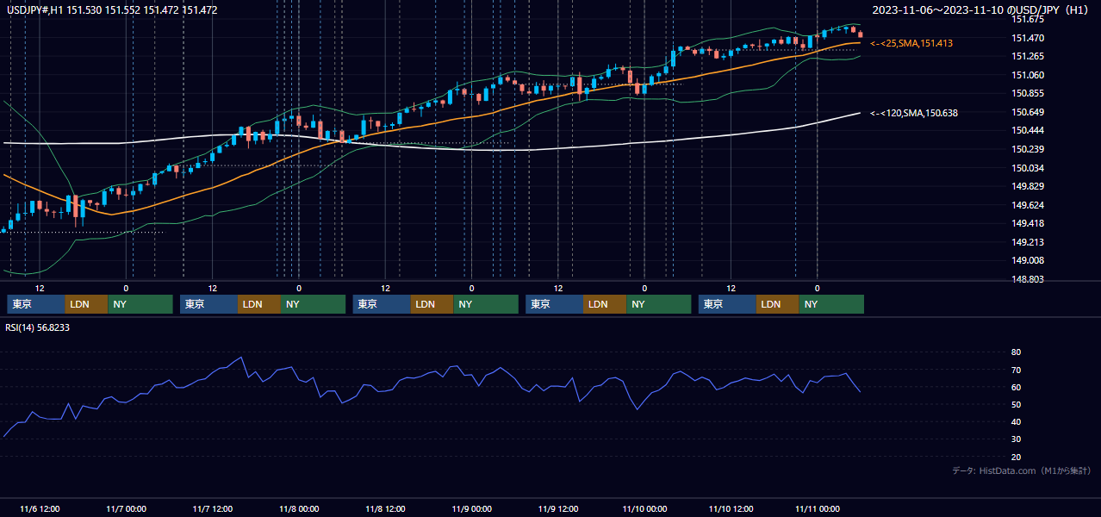Select the 11/6 12:00 time label
This screenshot has width=1101, height=517.
pyautogui.click(x=40, y=508)
